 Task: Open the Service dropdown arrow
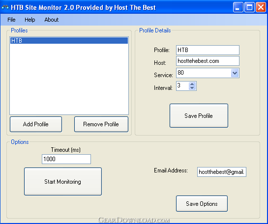(x=235, y=73)
